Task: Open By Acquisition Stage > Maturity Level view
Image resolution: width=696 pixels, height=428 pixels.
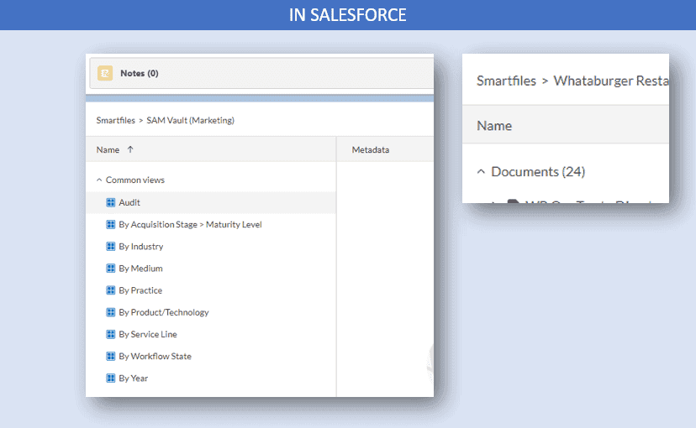Action: point(190,225)
